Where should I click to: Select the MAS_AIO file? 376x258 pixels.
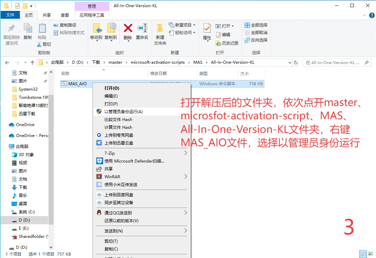coord(77,84)
